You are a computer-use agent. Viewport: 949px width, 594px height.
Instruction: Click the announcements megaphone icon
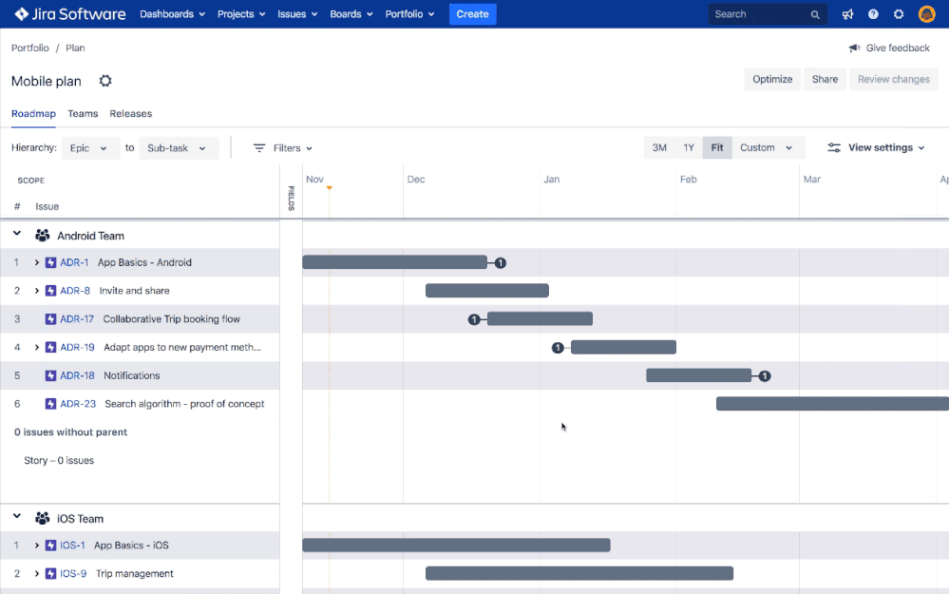846,13
